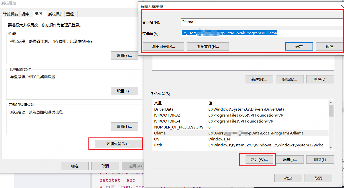The width and height of the screenshot is (344, 188).
Task: Browse for a directory with 浏览目录(D)...
Action: pyautogui.click(x=163, y=47)
